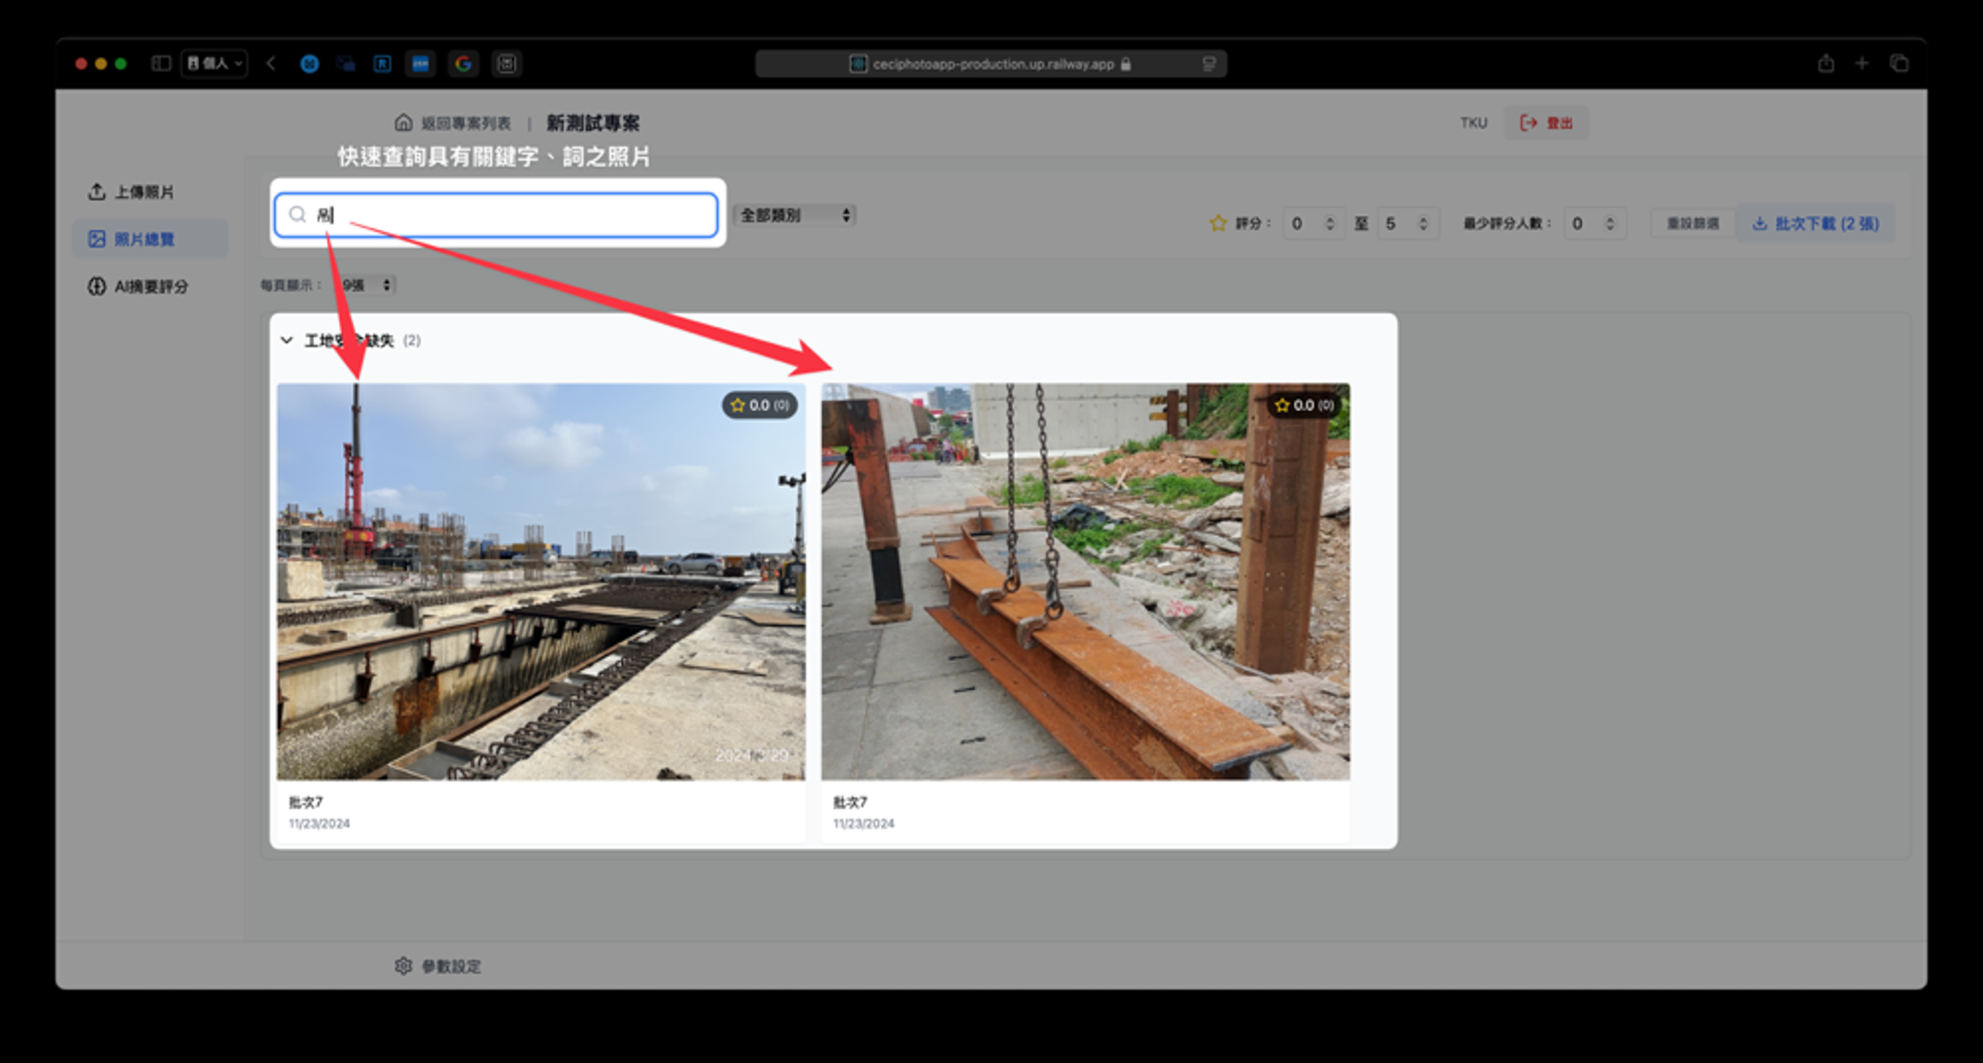Open the steel beam chain photo thumbnail
The image size is (1983, 1063).
[1086, 581]
